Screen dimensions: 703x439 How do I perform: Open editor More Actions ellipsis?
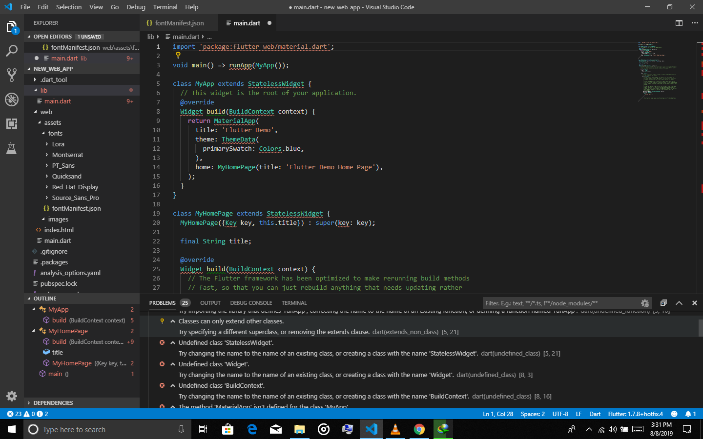point(695,23)
